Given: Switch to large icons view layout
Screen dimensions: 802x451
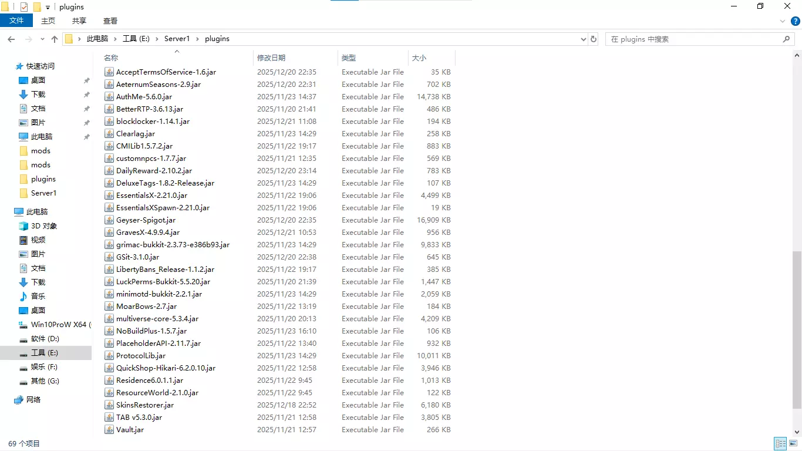Looking at the screenshot, I should (x=794, y=443).
